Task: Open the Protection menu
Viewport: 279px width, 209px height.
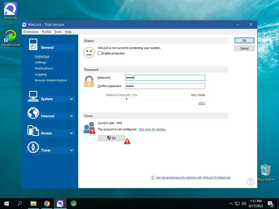Action: point(31,32)
